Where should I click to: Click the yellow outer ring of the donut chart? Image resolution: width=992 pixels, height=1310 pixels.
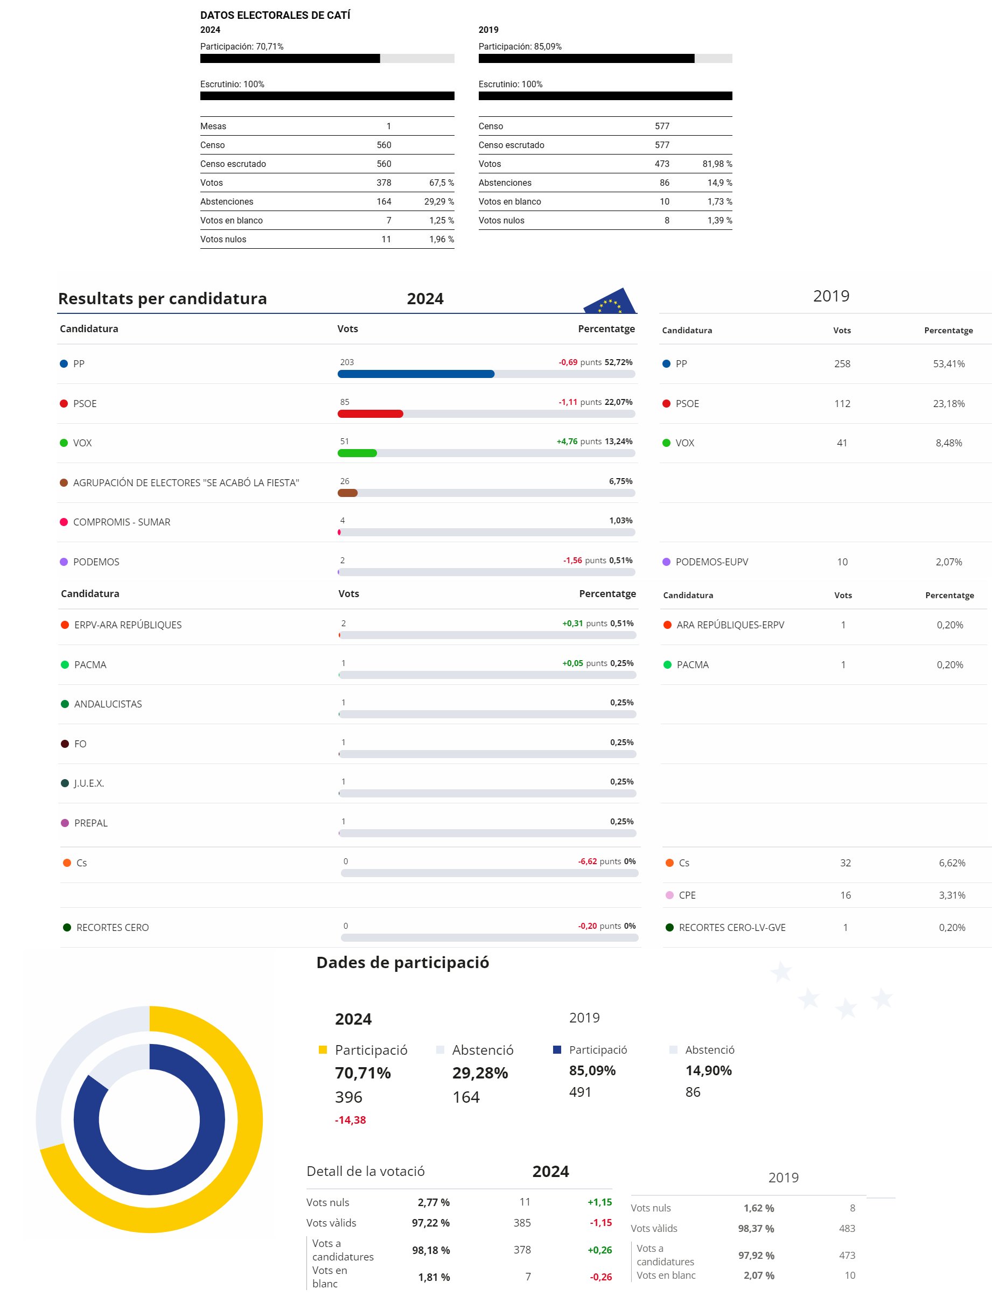pyautogui.click(x=249, y=1119)
